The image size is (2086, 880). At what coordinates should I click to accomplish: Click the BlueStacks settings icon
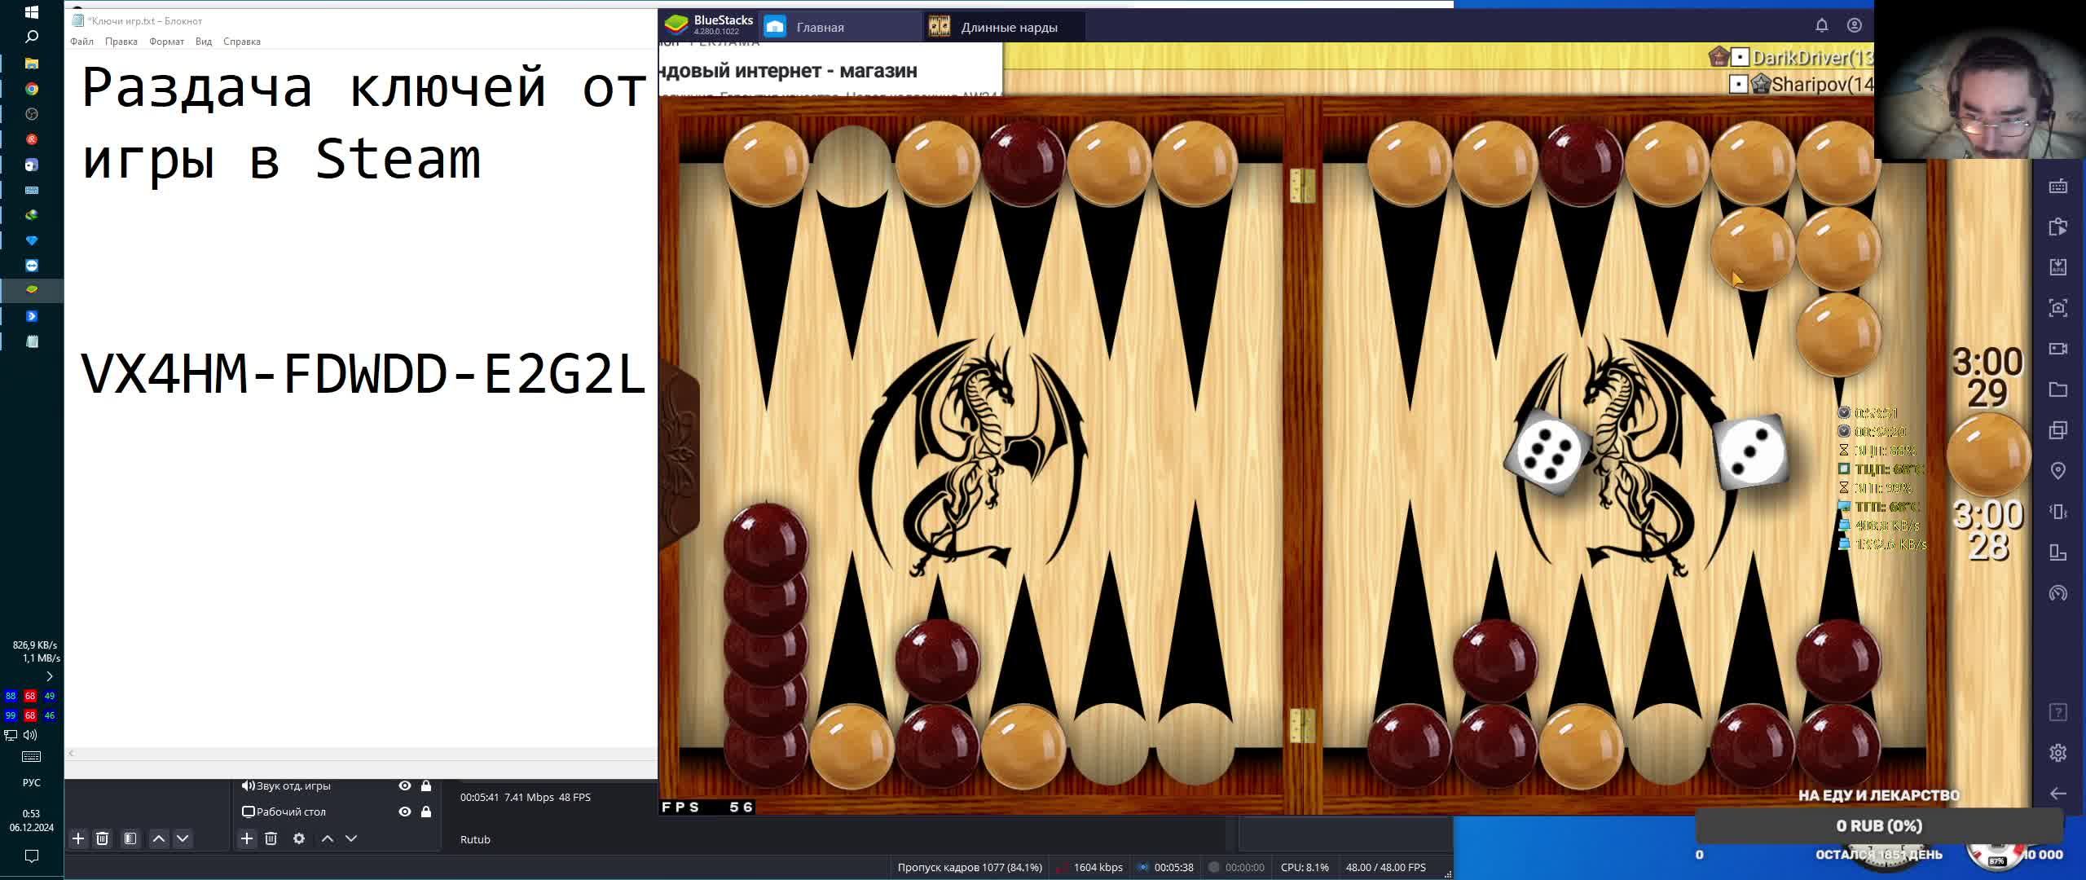pos(2059,748)
